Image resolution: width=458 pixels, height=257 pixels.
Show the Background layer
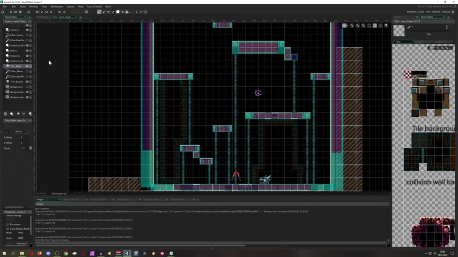point(27,87)
